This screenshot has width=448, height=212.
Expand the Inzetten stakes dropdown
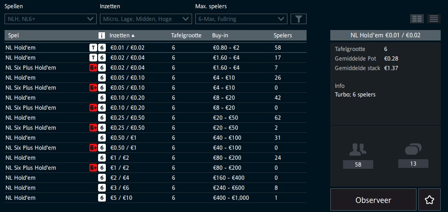(x=146, y=19)
